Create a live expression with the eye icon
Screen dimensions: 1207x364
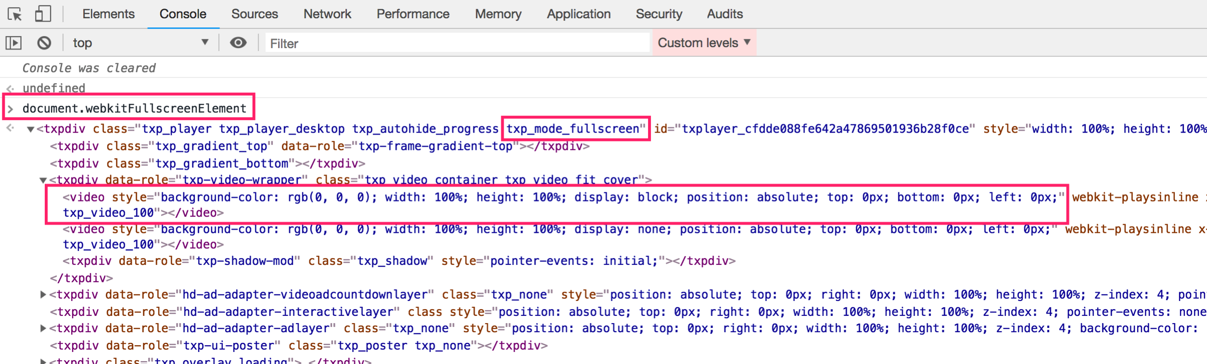(x=238, y=43)
